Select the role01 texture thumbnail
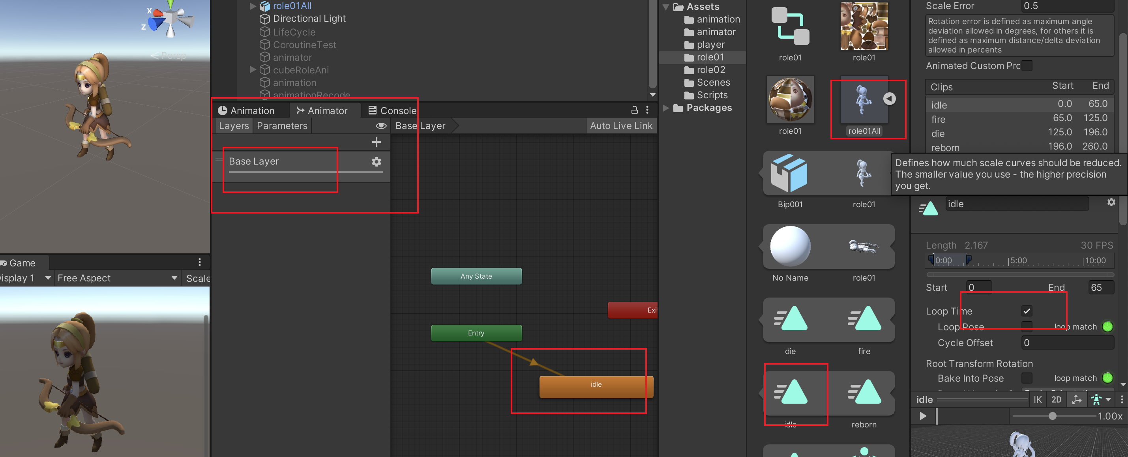The image size is (1128, 457). (864, 26)
